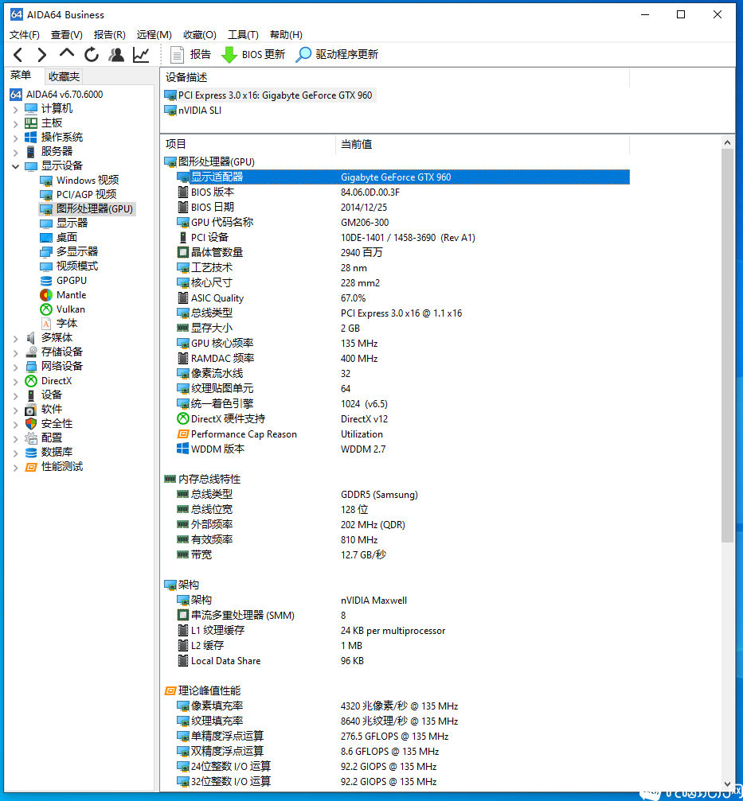This screenshot has width=743, height=801.
Task: Switch to the 菜单 tab
Action: 21,75
